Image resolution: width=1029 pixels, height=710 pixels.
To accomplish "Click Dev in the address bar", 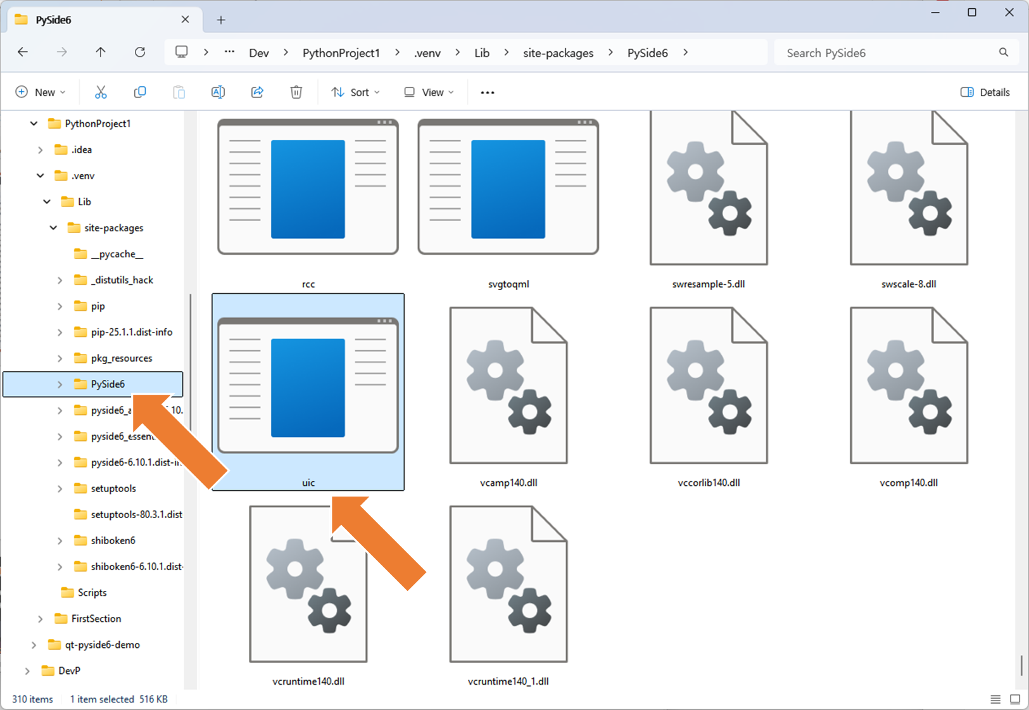I will pos(259,53).
